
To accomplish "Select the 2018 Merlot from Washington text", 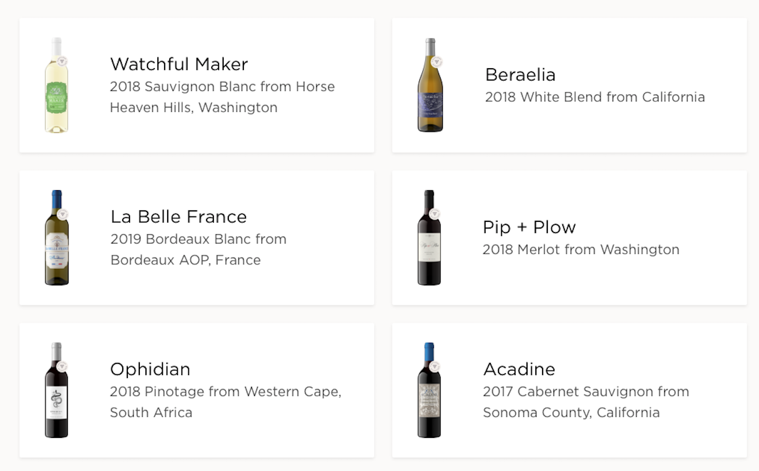I will point(581,249).
